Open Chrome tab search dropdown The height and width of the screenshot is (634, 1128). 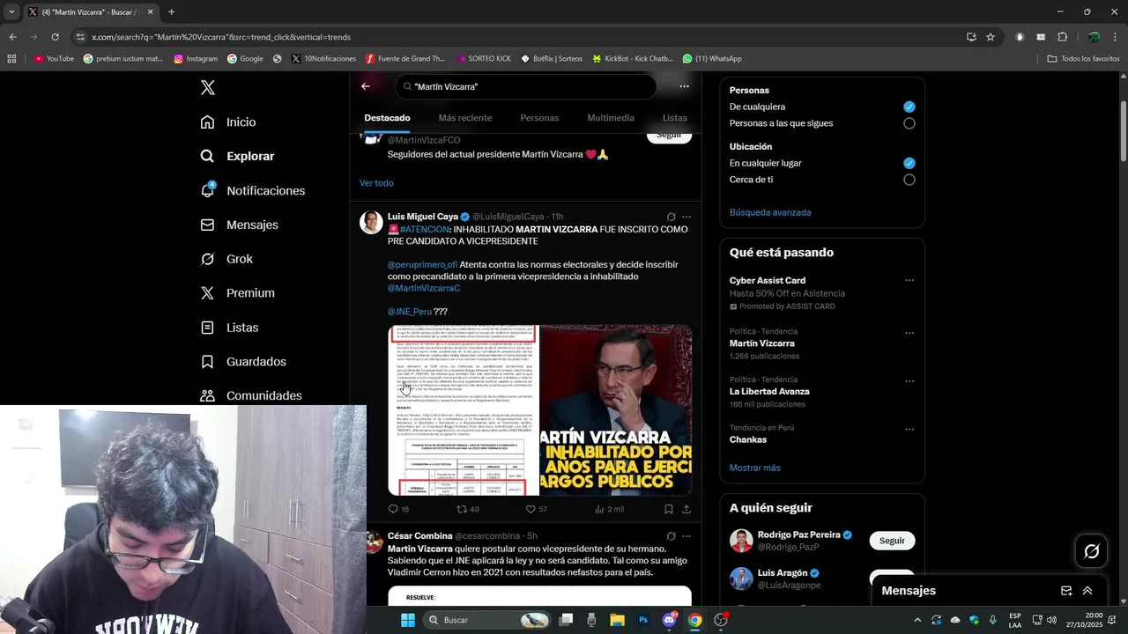click(x=11, y=12)
